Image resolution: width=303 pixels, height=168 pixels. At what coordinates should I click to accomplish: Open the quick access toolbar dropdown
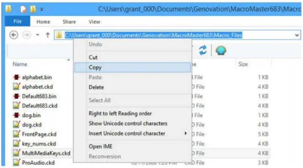coord(42,9)
